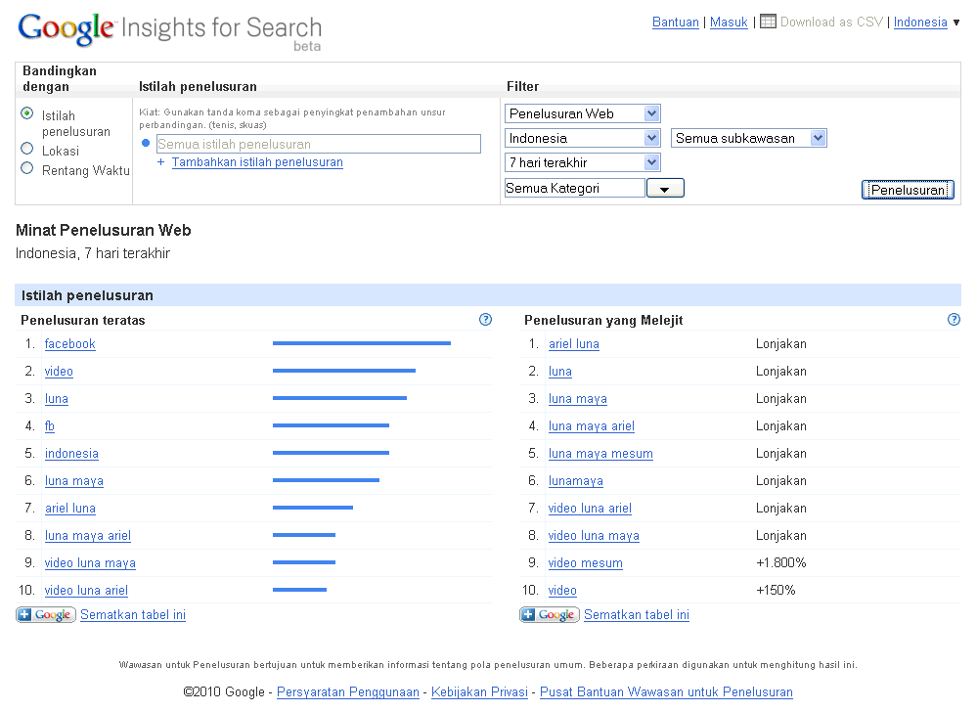977x712 pixels.
Task: Click Tambahkan istilah penelusuran link
Action: (x=257, y=162)
